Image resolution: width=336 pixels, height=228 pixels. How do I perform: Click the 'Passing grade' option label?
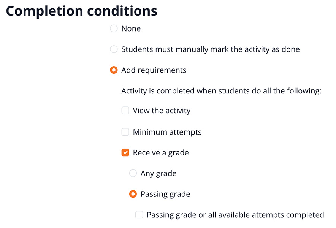pos(165,194)
